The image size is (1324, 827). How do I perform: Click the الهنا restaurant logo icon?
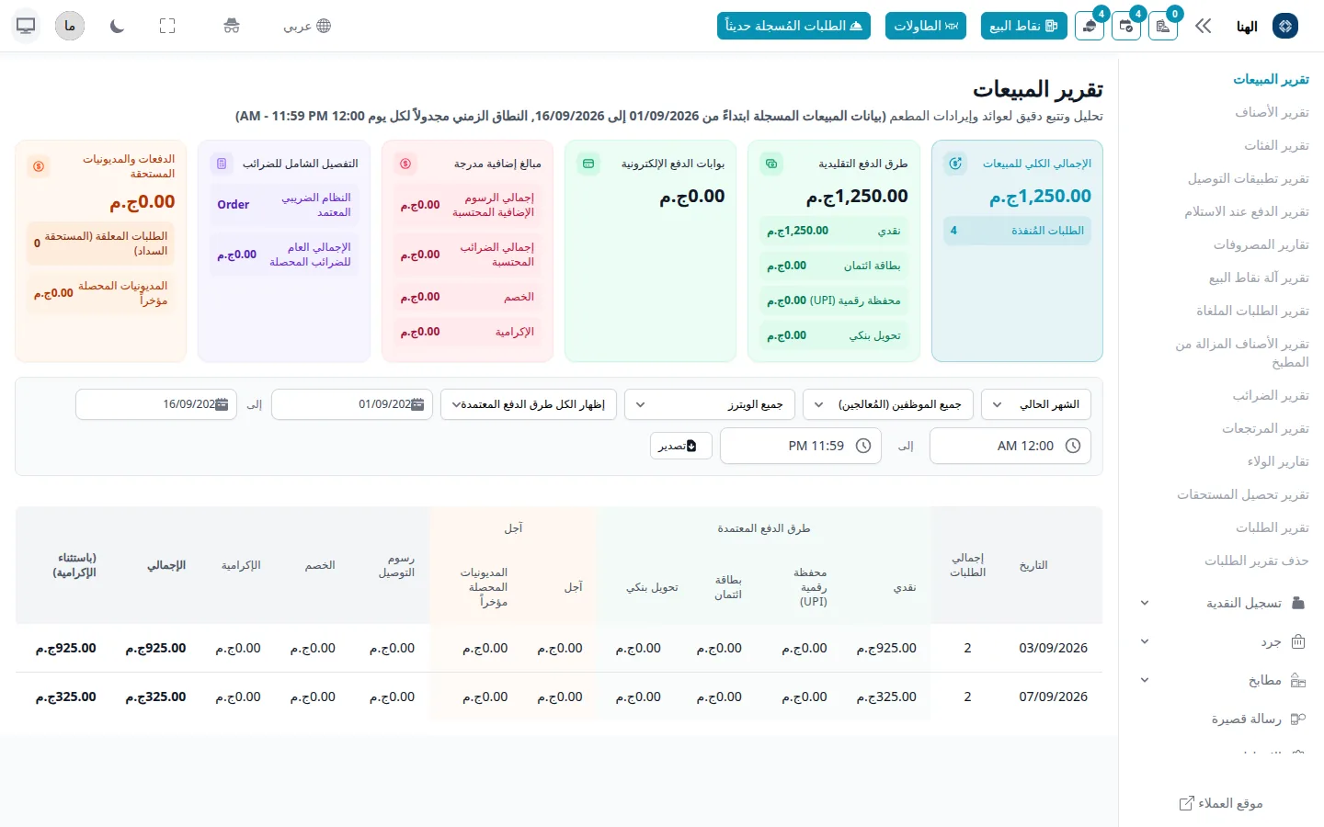(x=1285, y=26)
